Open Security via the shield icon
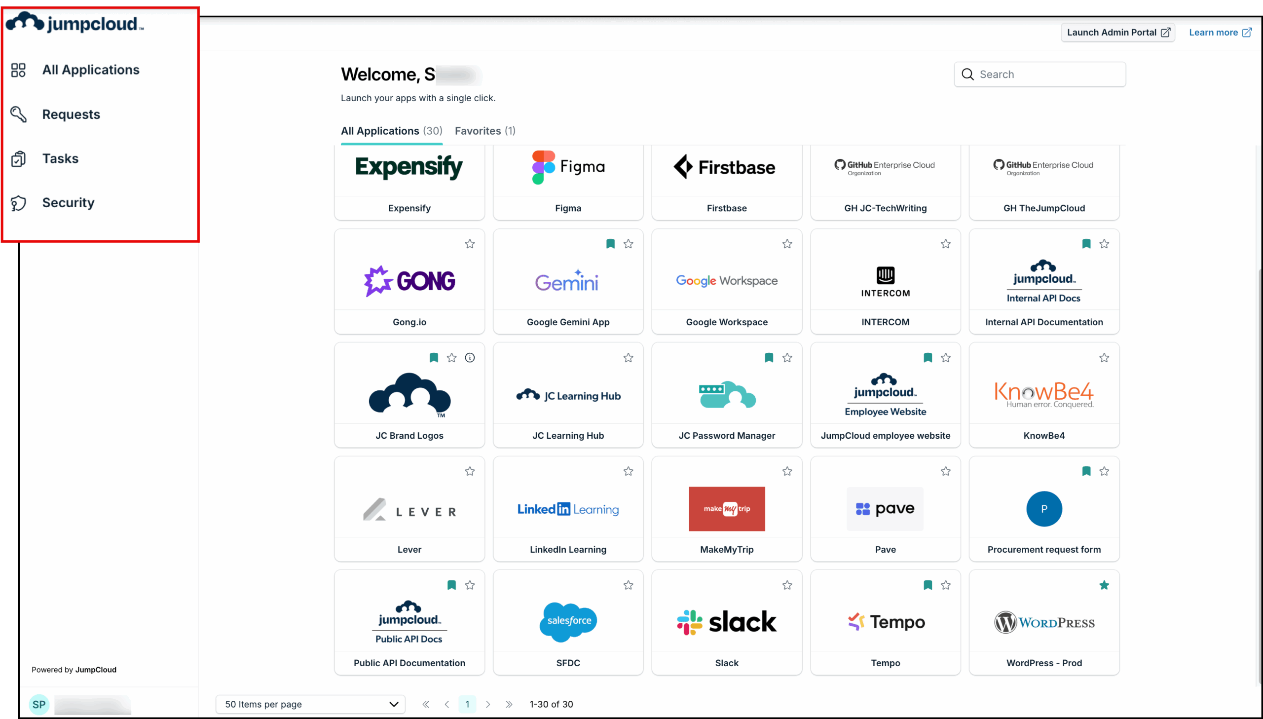The width and height of the screenshot is (1263, 719). 18,203
